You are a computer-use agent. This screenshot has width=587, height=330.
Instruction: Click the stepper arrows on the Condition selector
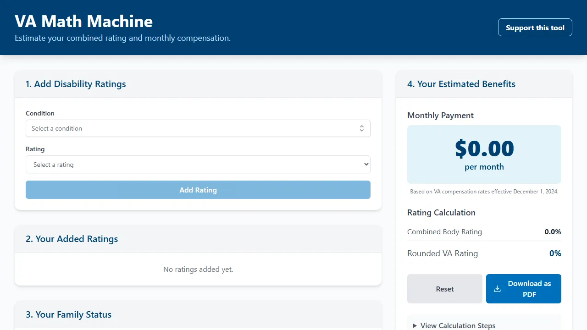coord(362,128)
